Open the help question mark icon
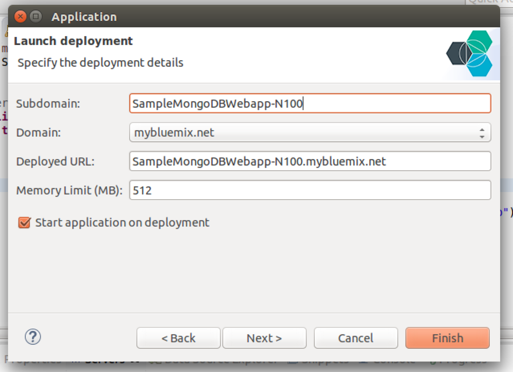Screen dimensions: 513x372 [33, 336]
